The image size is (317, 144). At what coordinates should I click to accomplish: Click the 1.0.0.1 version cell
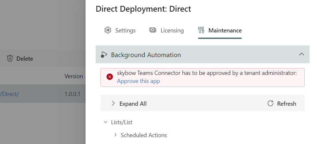tap(72, 94)
